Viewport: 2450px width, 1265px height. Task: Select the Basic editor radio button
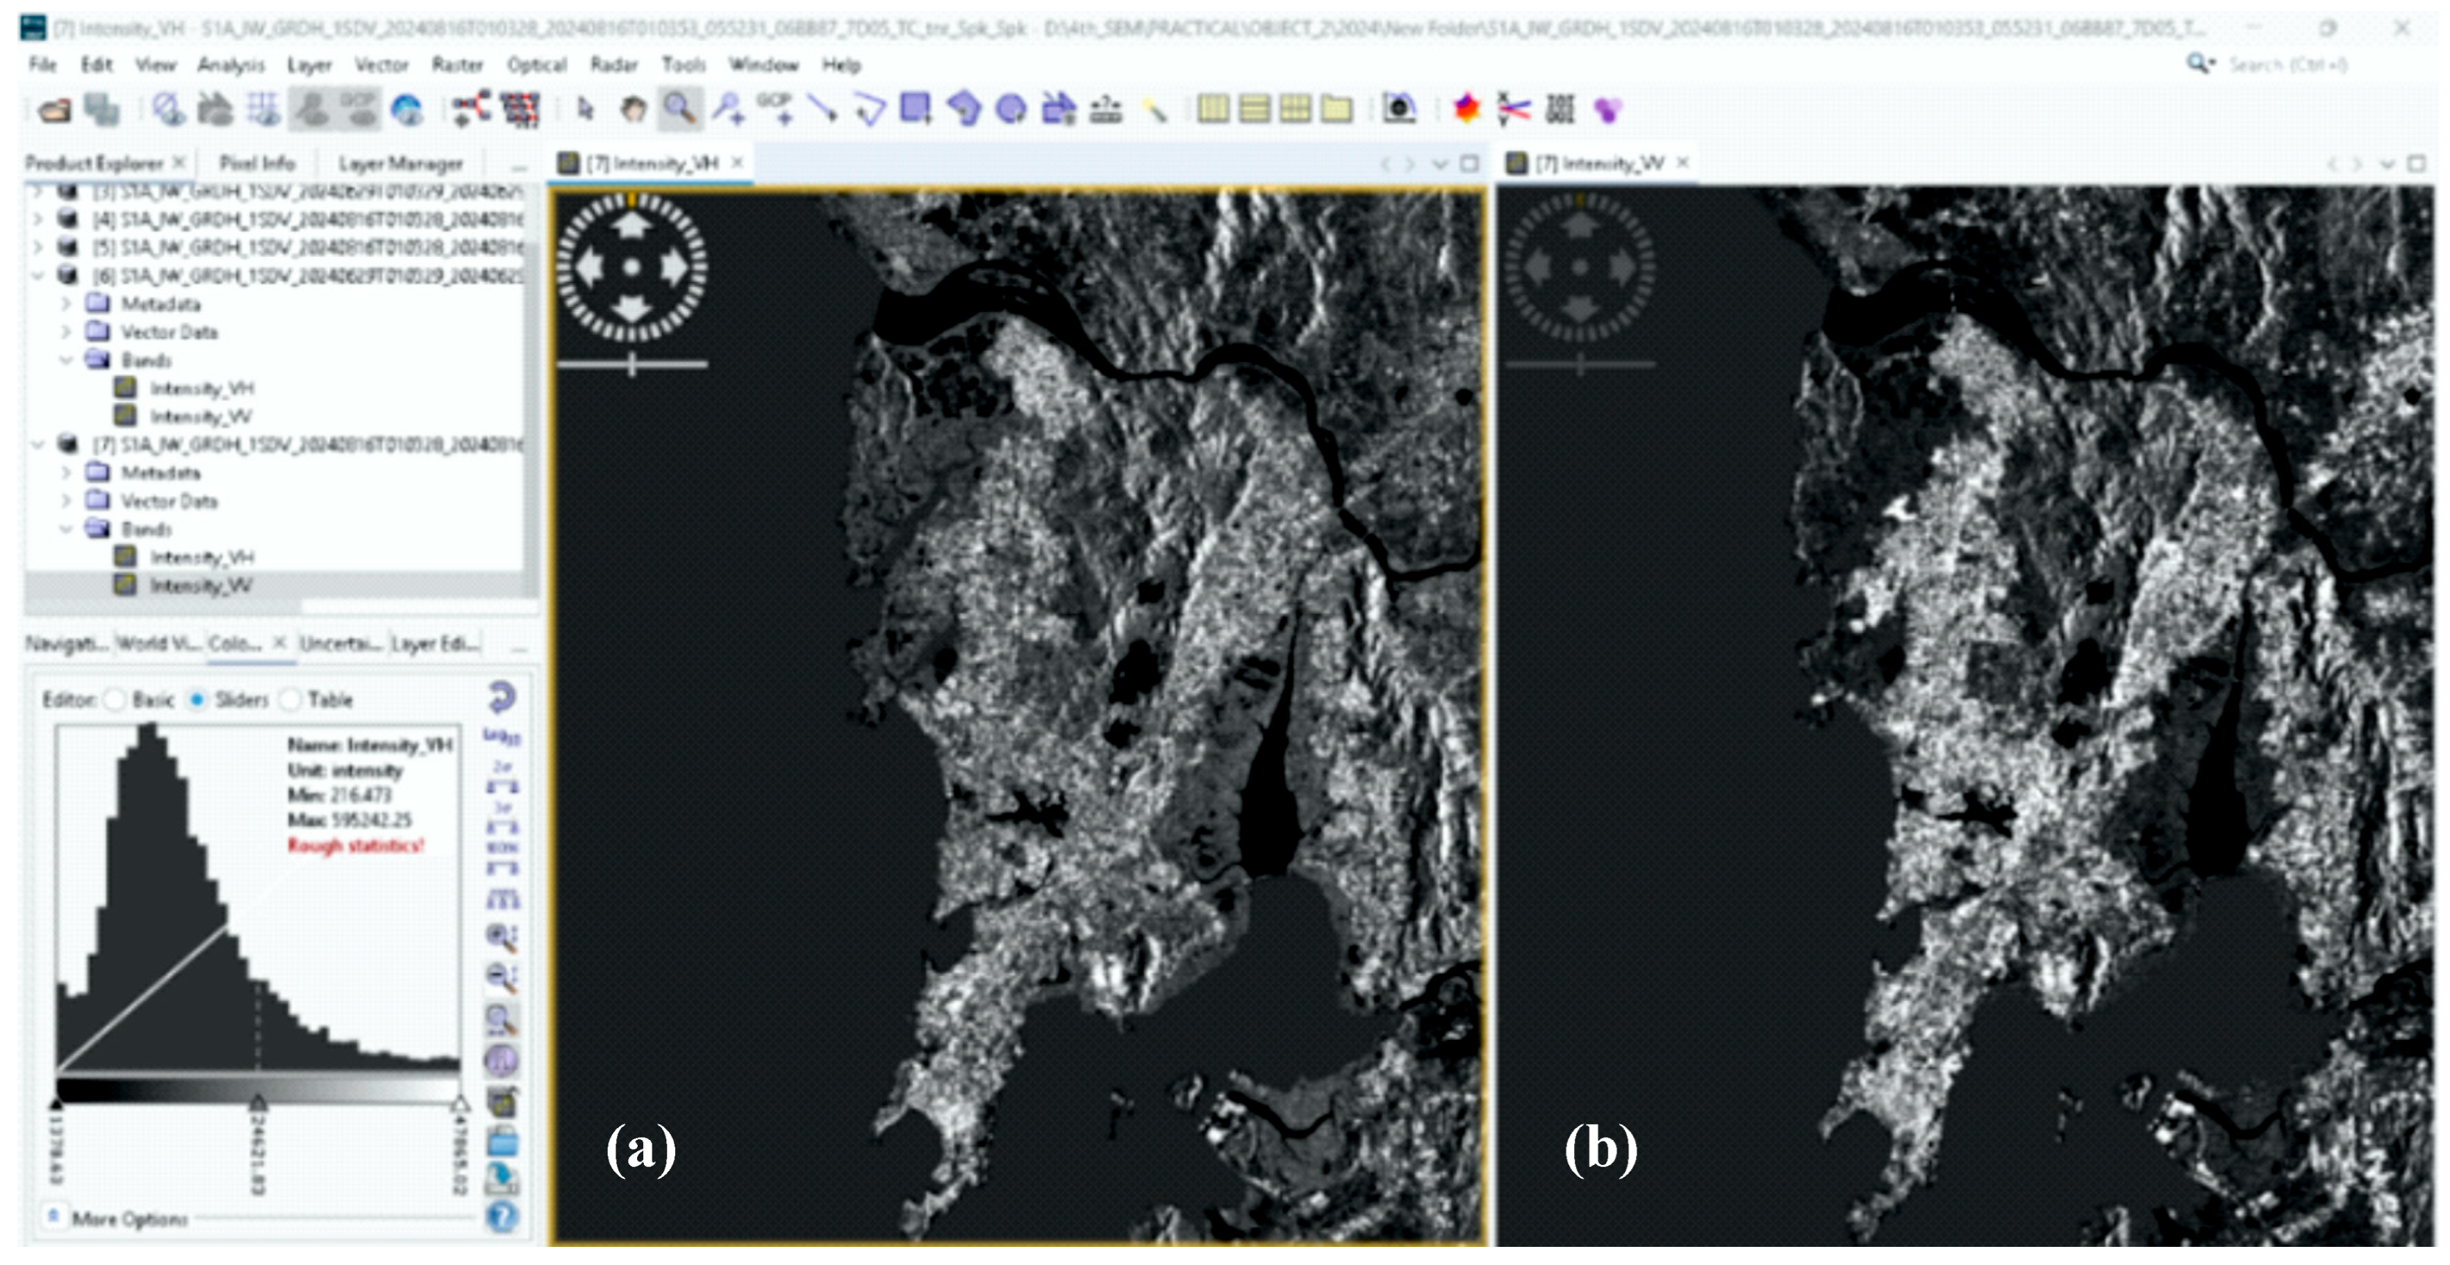(x=114, y=700)
